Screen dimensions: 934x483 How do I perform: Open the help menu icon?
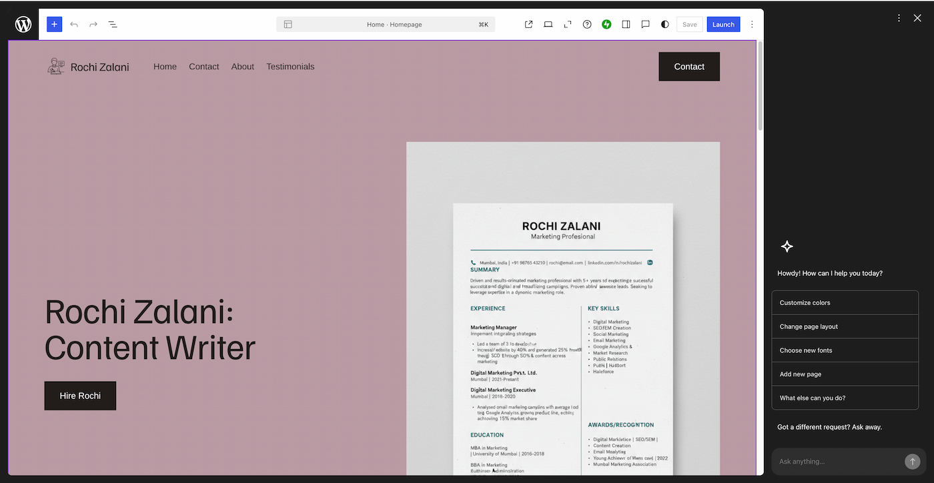click(x=586, y=24)
